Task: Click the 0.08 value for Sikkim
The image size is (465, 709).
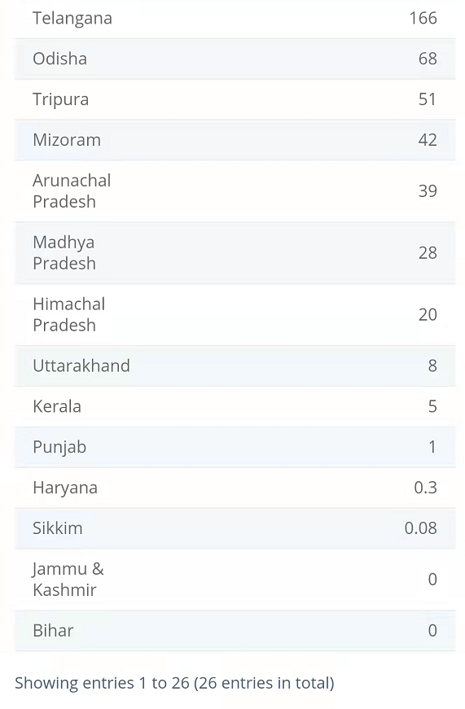Action: coord(421,528)
